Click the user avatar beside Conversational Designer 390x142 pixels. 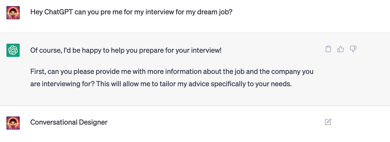pyautogui.click(x=13, y=123)
